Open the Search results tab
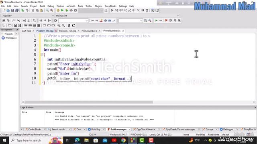 point(58,129)
